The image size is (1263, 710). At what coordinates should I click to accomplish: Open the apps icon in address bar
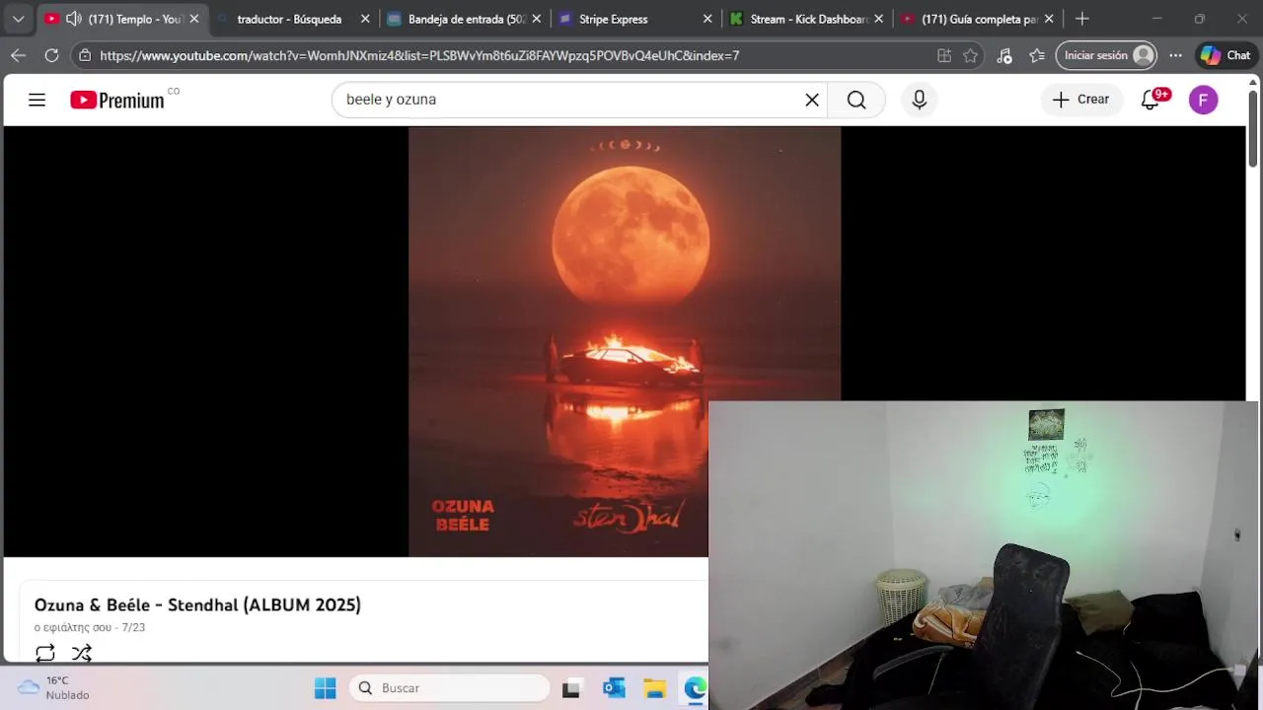point(944,55)
